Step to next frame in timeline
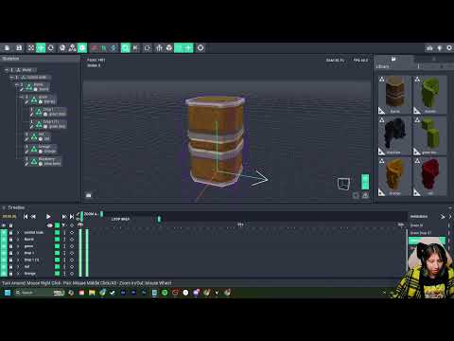Image resolution: width=454 pixels, height=341 pixels. (64, 217)
